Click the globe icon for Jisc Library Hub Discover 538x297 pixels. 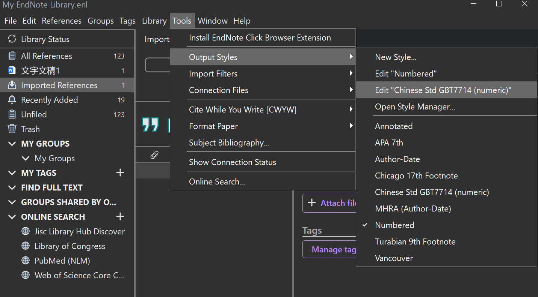pyautogui.click(x=26, y=231)
